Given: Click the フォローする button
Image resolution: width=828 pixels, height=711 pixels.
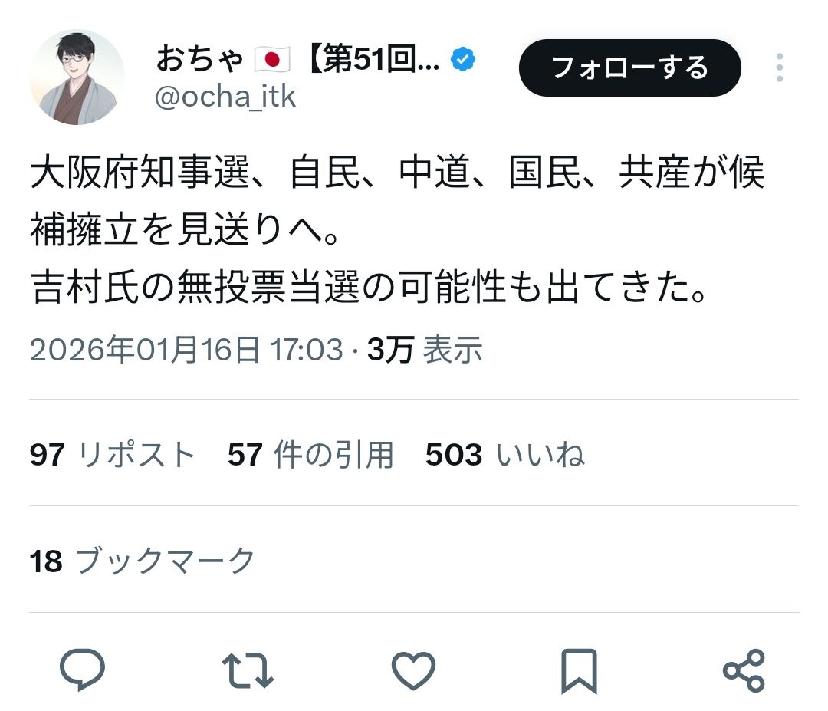Looking at the screenshot, I should click(630, 67).
